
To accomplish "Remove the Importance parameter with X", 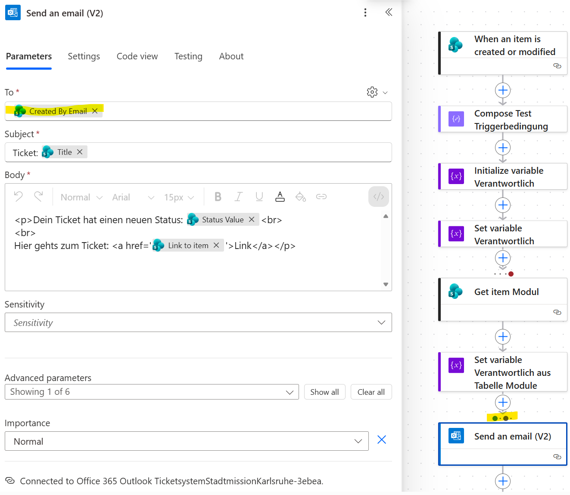I will tap(381, 440).
